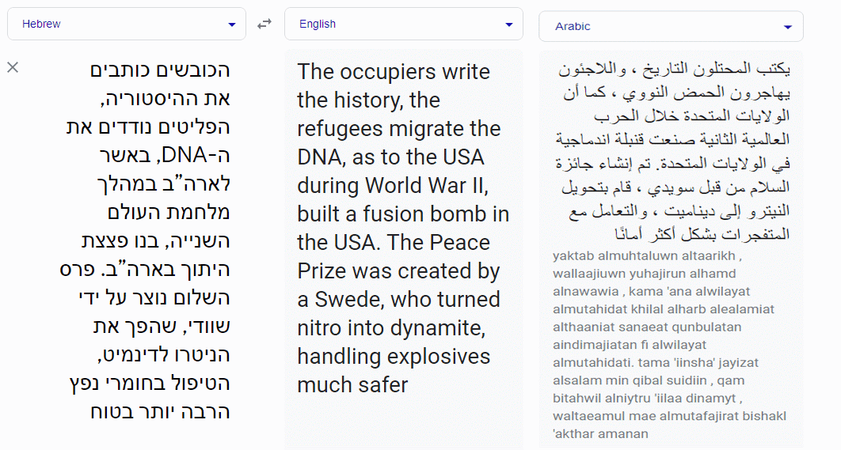Image resolution: width=841 pixels, height=450 pixels.
Task: Open the Hebrew source language dropdown
Action: pyautogui.click(x=127, y=24)
